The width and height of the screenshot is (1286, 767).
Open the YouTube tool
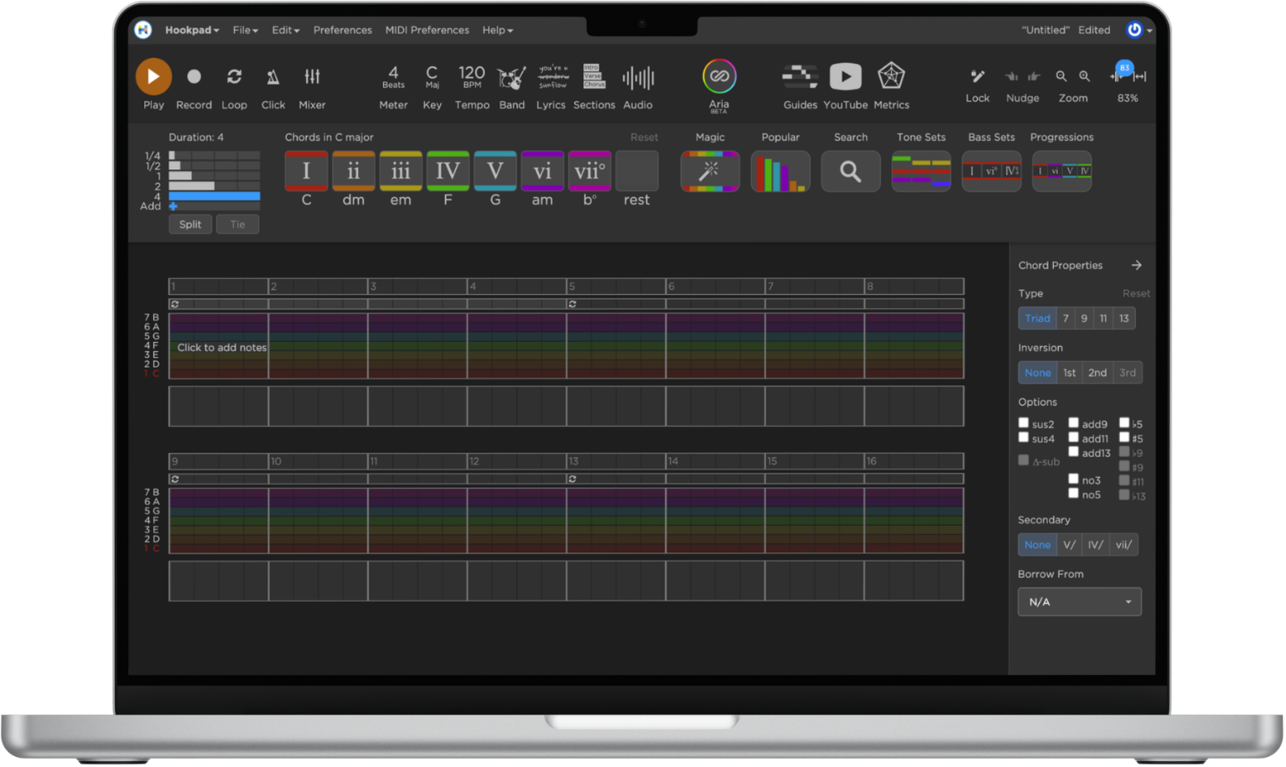[845, 76]
